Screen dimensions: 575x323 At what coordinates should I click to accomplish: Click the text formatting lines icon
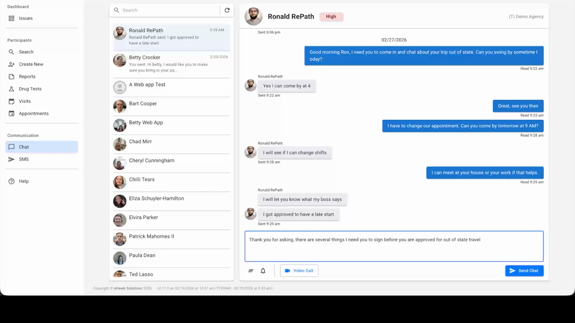pyautogui.click(x=251, y=271)
